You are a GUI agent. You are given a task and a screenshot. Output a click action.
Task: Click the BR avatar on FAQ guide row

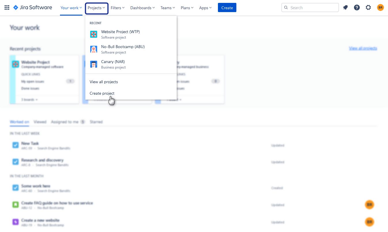click(x=370, y=205)
